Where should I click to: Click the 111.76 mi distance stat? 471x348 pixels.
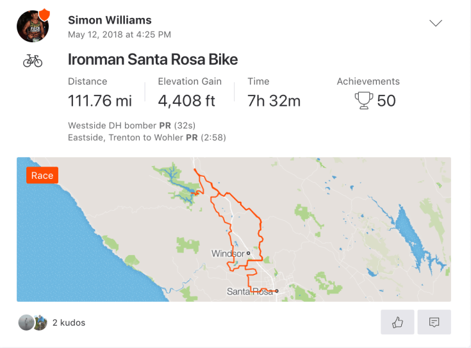(100, 101)
